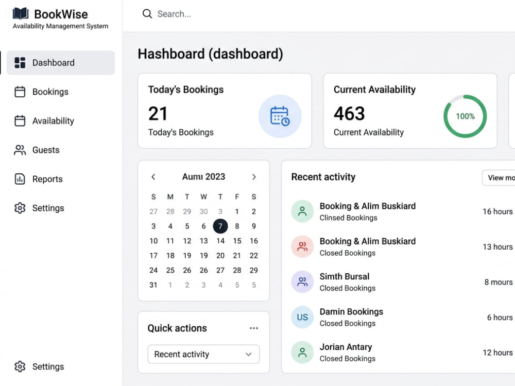Screen dimensions: 515x386
Task: Select day 15 in calendar
Action: (x=237, y=241)
